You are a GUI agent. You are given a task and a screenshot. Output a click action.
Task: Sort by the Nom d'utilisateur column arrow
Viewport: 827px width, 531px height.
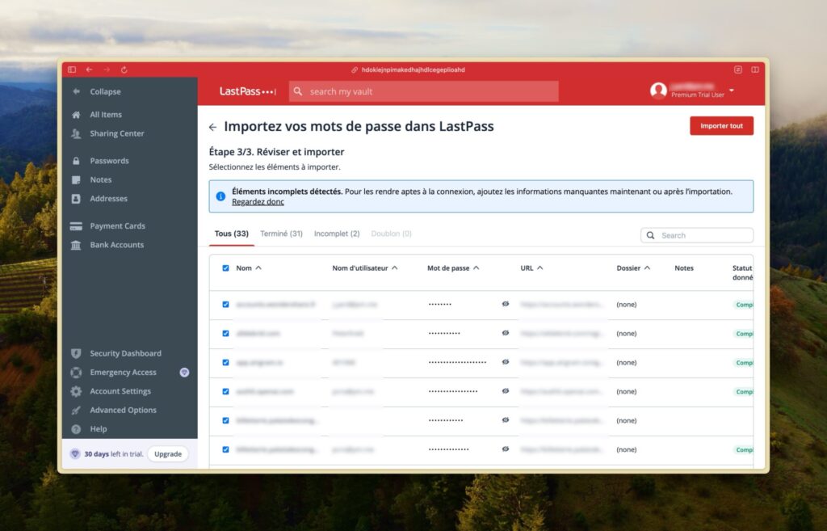394,268
